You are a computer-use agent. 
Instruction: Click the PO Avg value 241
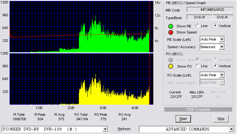click(124, 119)
